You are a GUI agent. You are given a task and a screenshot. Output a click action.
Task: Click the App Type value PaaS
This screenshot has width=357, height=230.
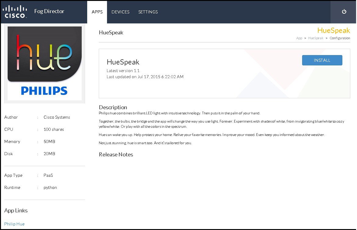click(x=48, y=176)
